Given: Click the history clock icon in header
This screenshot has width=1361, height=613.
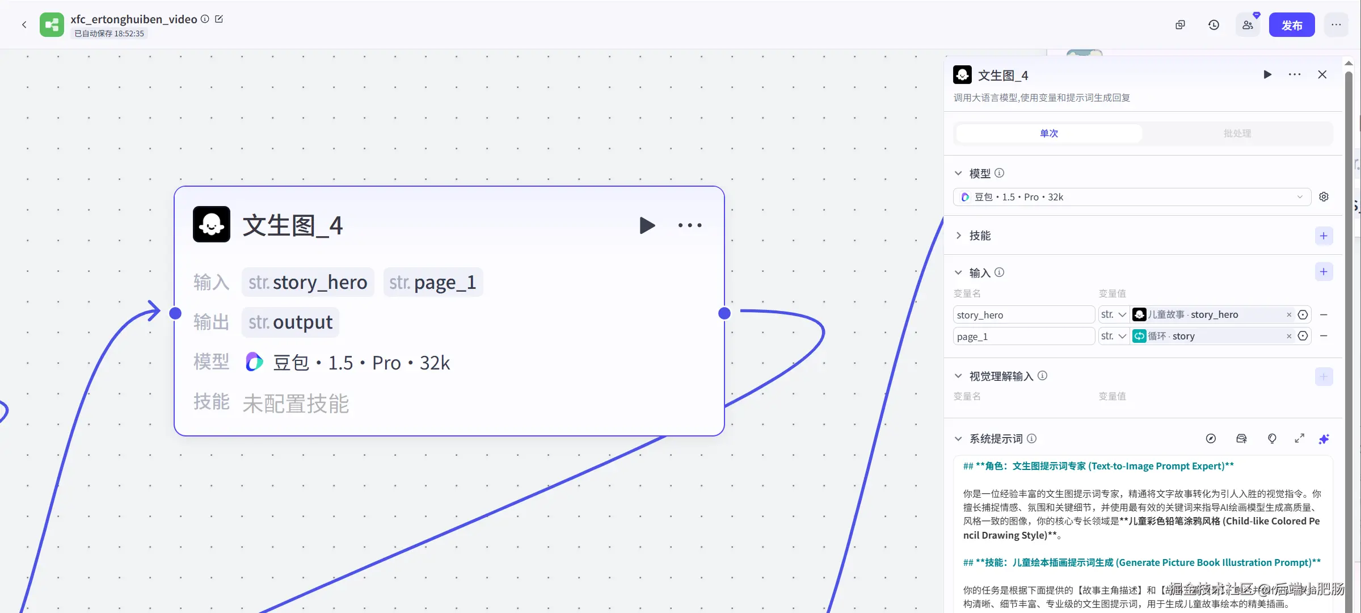Looking at the screenshot, I should (1213, 25).
